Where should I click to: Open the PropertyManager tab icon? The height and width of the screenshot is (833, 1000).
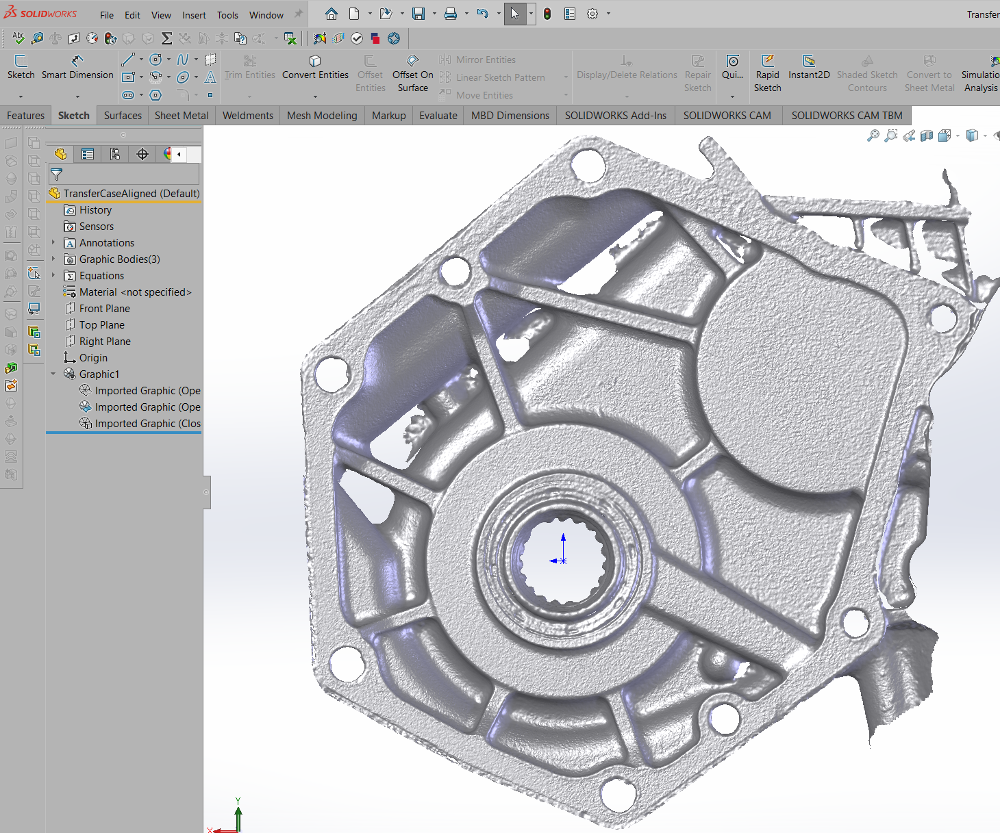[88, 154]
